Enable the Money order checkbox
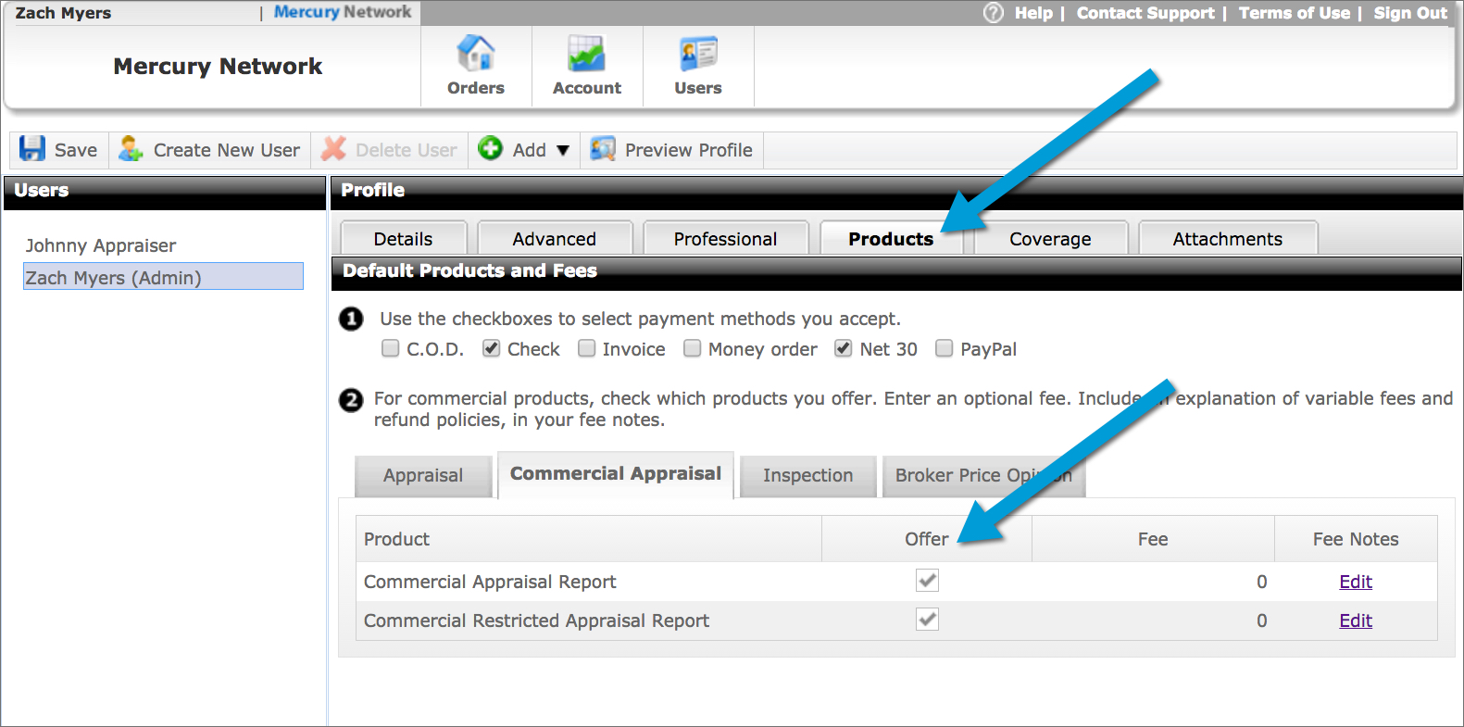 693,348
